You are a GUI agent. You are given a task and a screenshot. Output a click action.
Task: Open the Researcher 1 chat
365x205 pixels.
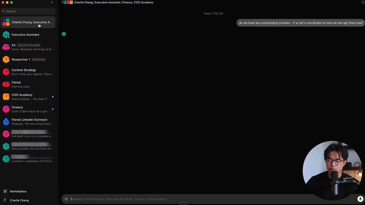[28, 60]
